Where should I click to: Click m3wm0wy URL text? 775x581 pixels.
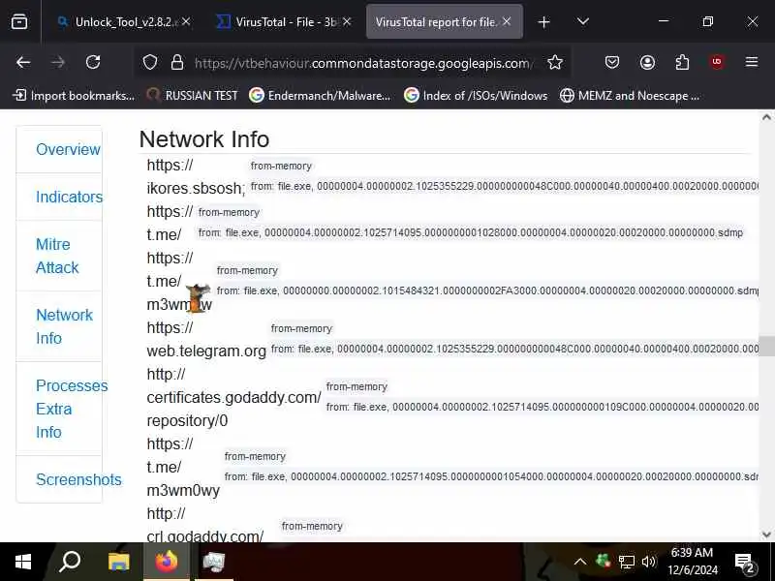pos(183,490)
